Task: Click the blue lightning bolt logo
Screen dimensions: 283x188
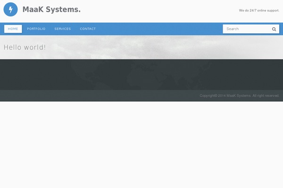Action: [11, 9]
